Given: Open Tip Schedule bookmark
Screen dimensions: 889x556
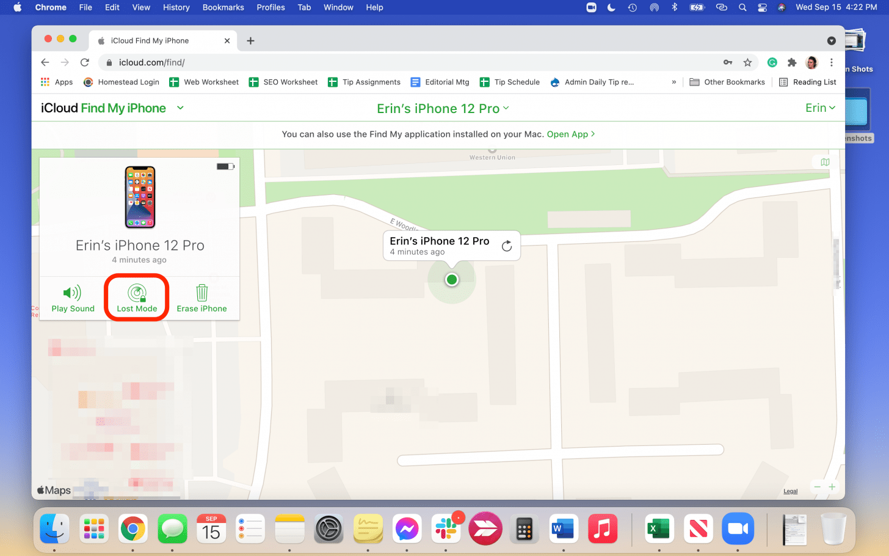Looking at the screenshot, I should (x=510, y=82).
